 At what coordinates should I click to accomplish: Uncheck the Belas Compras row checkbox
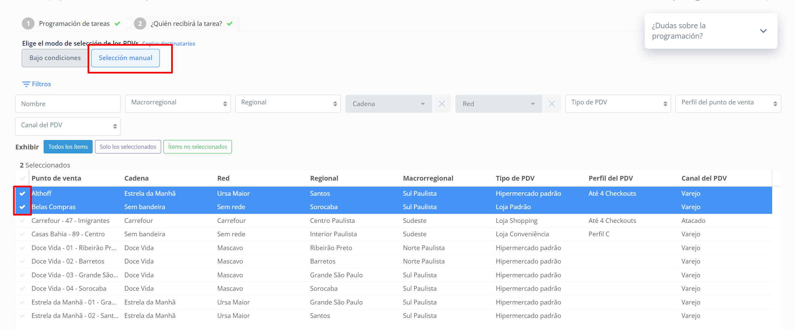click(22, 207)
